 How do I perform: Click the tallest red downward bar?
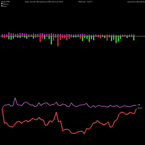[58, 41]
